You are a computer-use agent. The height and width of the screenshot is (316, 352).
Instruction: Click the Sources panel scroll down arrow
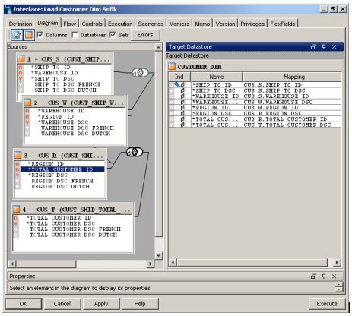click(x=158, y=255)
